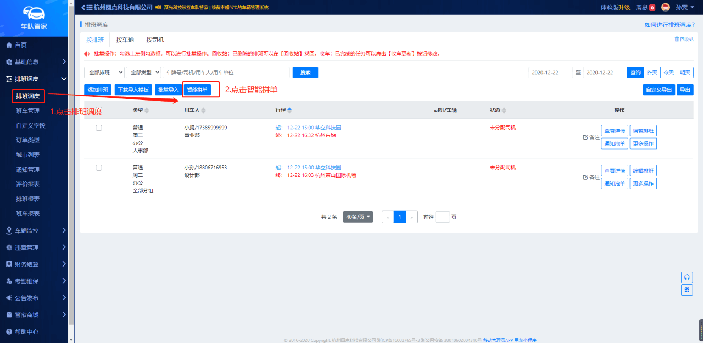
Task: Click the 车辆监控 location pin icon
Action: tap(9, 230)
